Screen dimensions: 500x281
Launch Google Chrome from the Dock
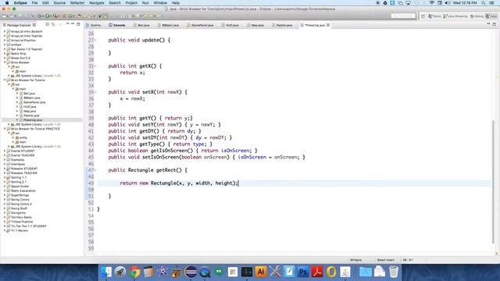(134, 272)
